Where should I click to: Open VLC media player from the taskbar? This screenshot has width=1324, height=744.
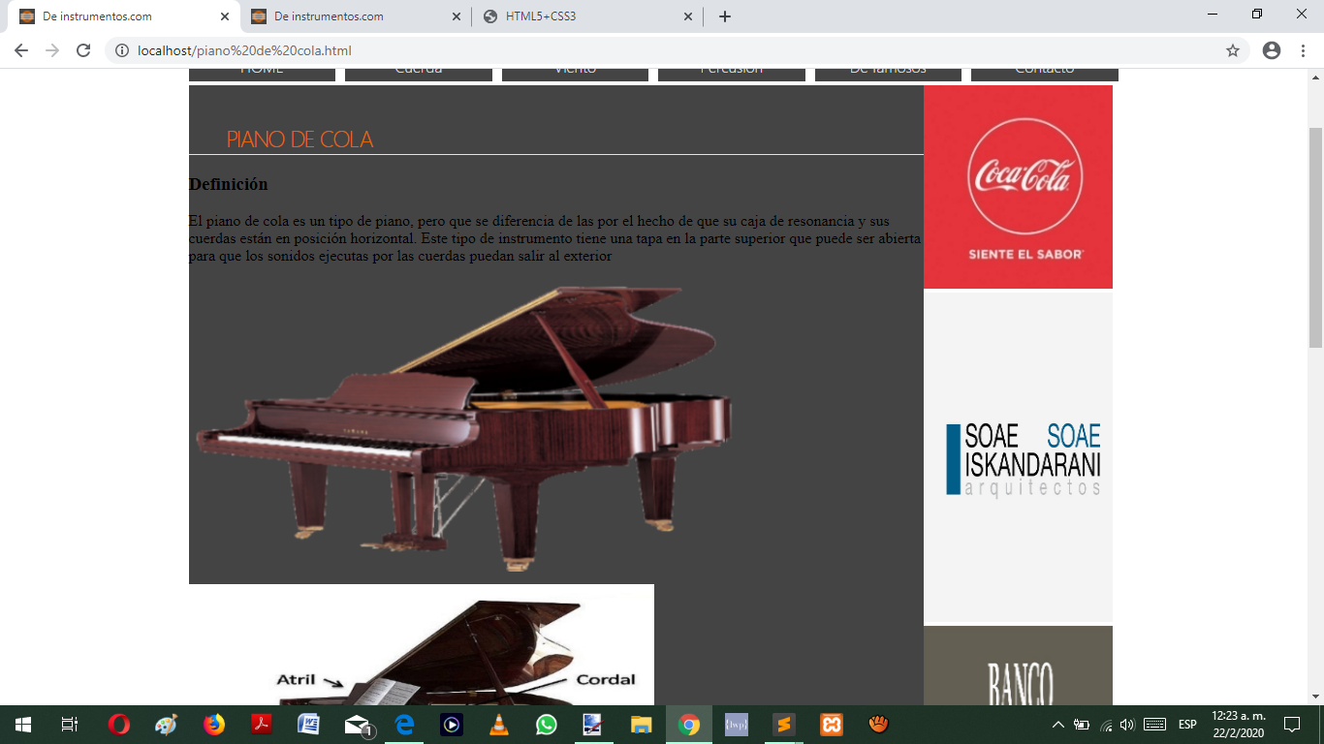(x=499, y=725)
